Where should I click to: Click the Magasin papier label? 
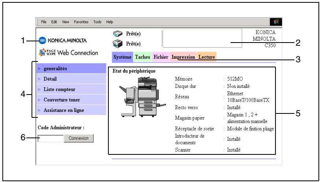pos(190,118)
